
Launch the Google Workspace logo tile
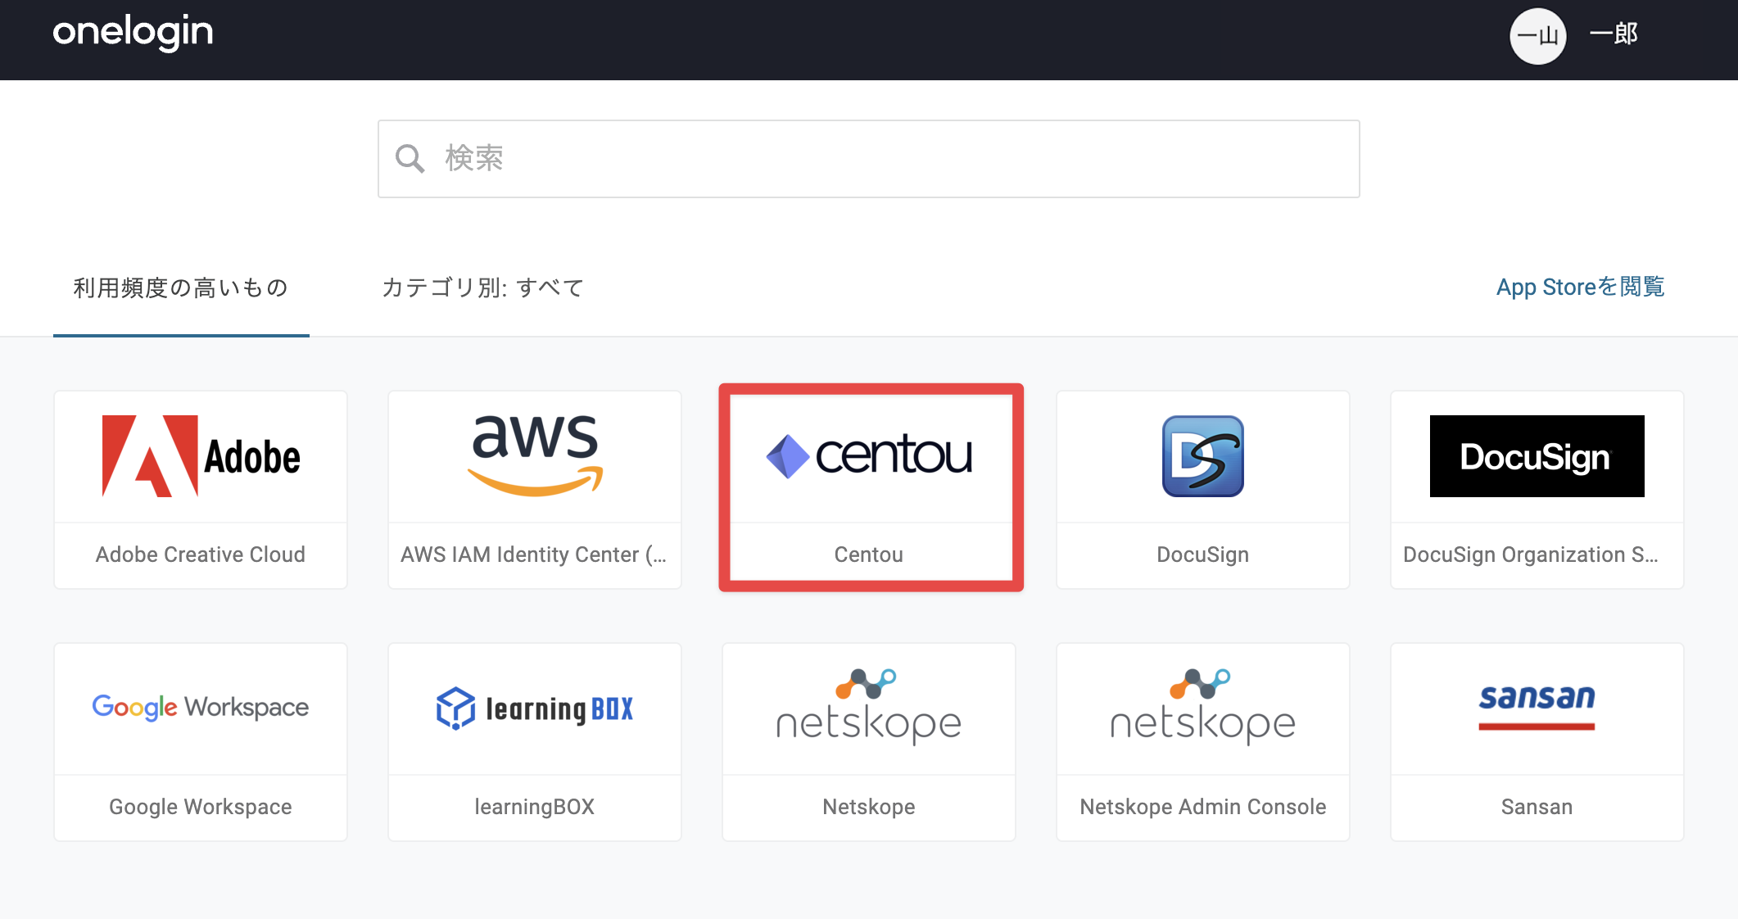201,707
